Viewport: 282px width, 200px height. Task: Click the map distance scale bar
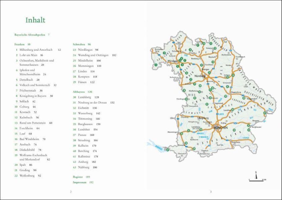pyautogui.click(x=256, y=180)
